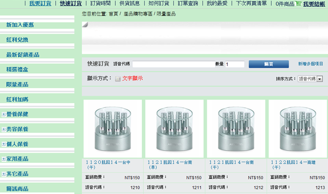Select 限量產品 in sidebar

coord(17,84)
